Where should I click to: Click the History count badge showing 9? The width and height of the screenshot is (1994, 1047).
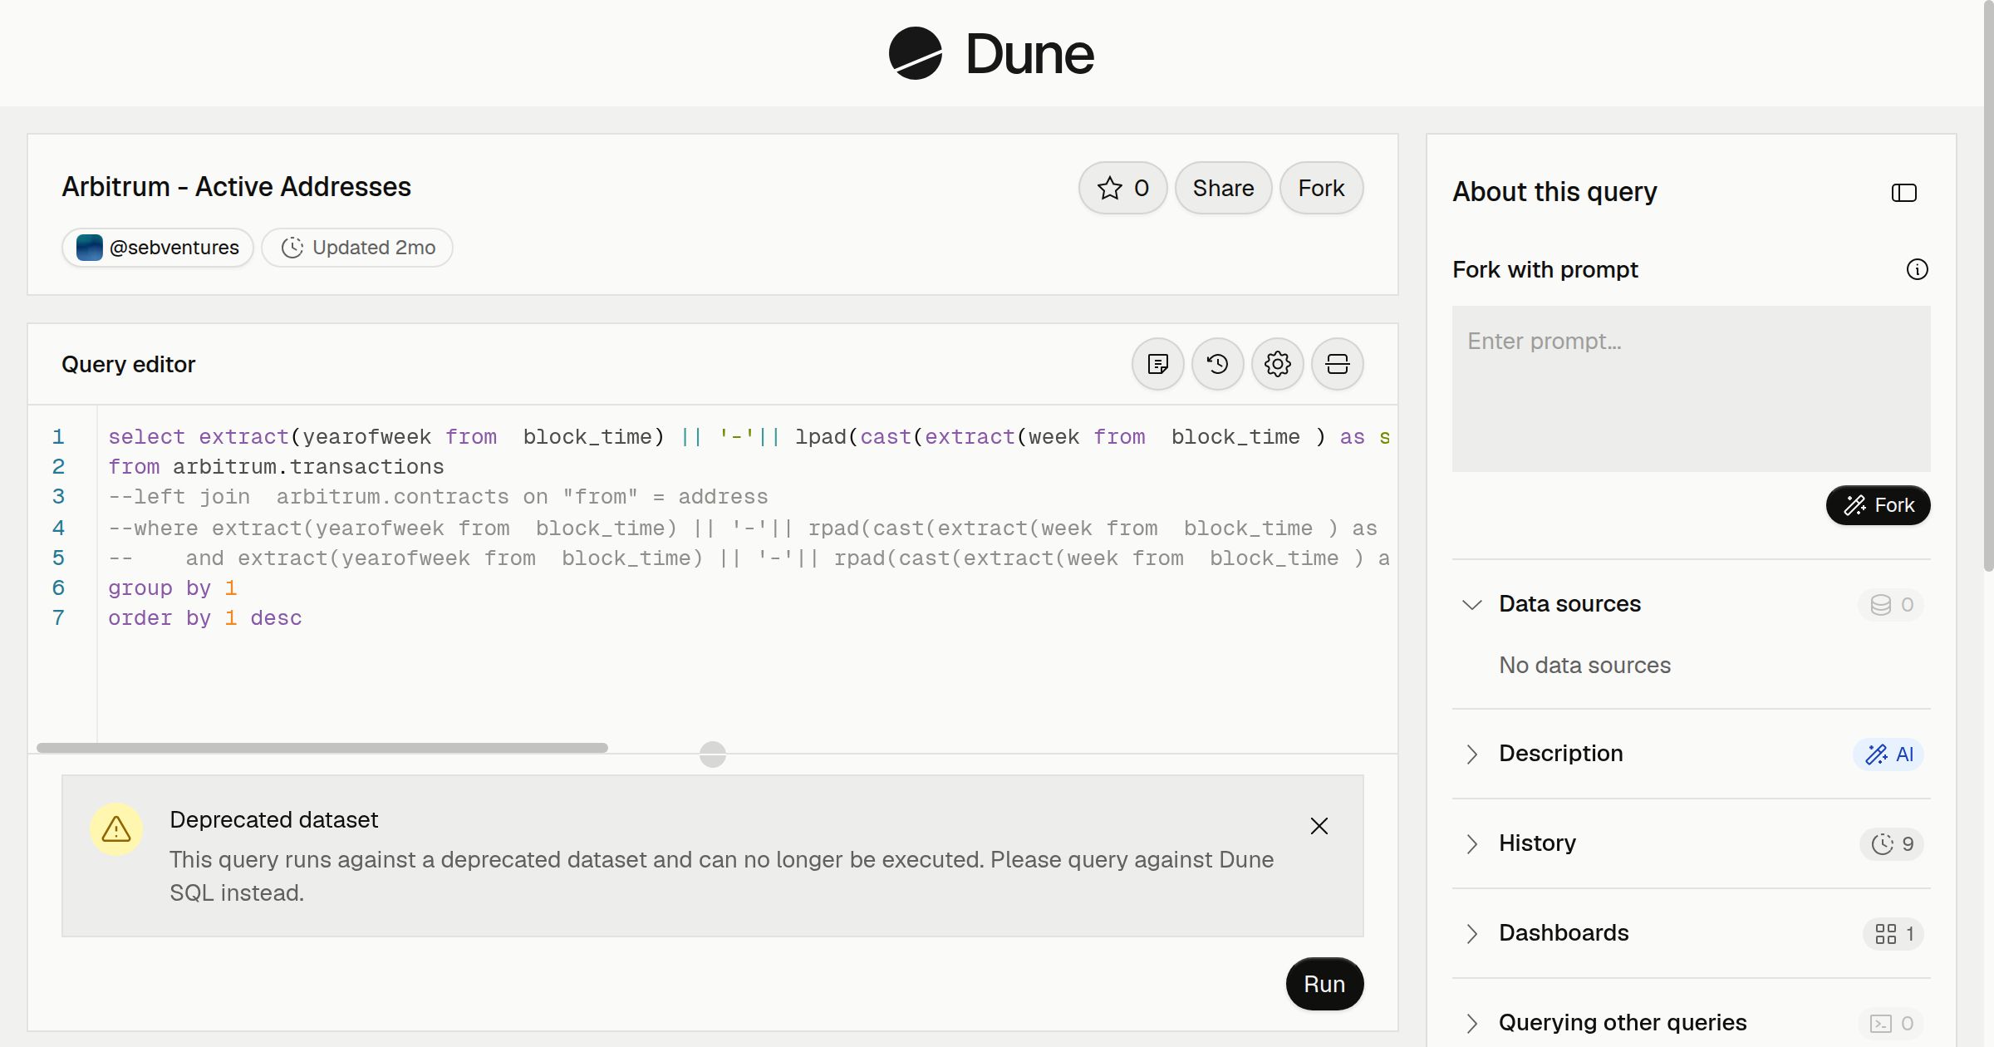tap(1892, 844)
